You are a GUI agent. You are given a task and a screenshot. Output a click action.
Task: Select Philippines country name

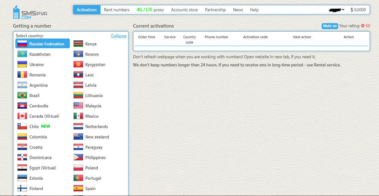(96, 157)
